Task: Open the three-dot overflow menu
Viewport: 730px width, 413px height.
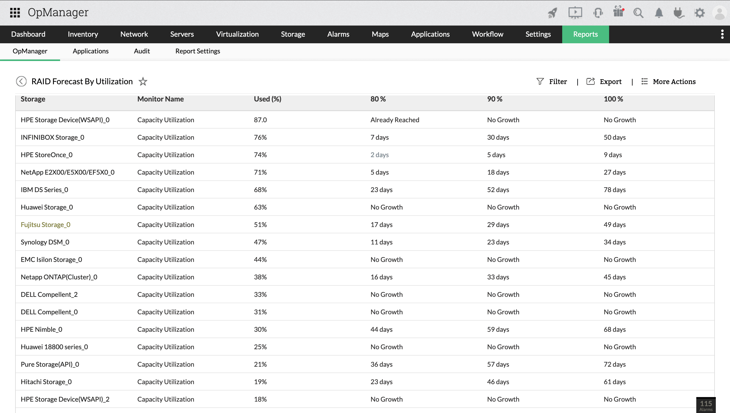Action: pos(722,34)
